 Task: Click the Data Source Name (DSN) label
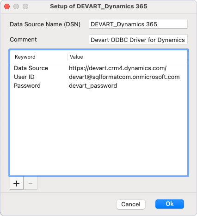(45, 24)
